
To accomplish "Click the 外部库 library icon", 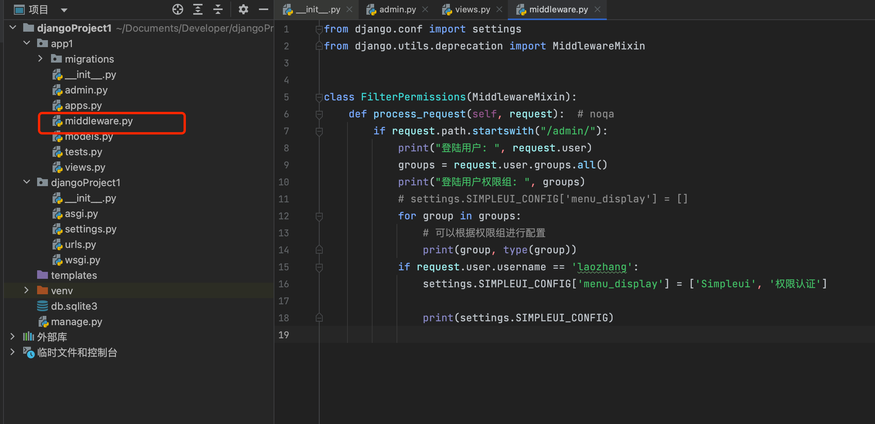I will 29,336.
